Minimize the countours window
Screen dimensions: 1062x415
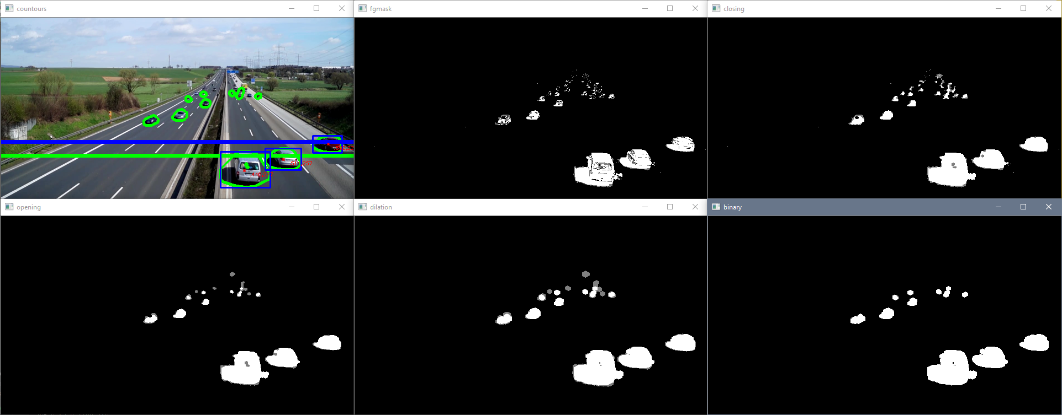pos(291,8)
